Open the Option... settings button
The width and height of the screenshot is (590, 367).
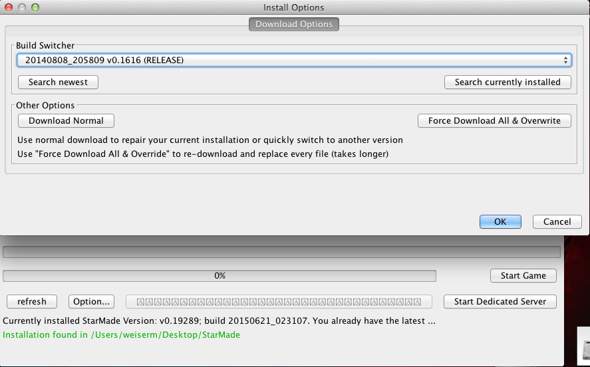[x=91, y=301]
